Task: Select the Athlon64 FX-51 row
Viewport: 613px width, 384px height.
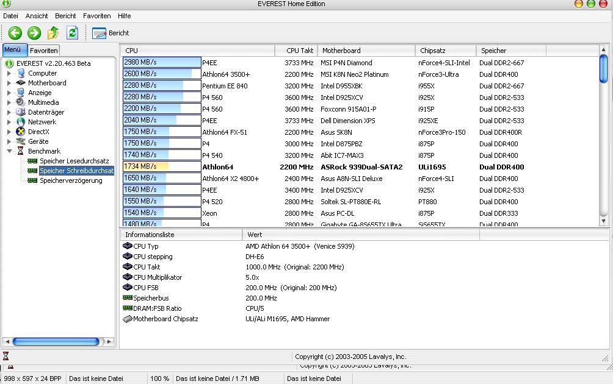Action: pyautogui.click(x=360, y=132)
